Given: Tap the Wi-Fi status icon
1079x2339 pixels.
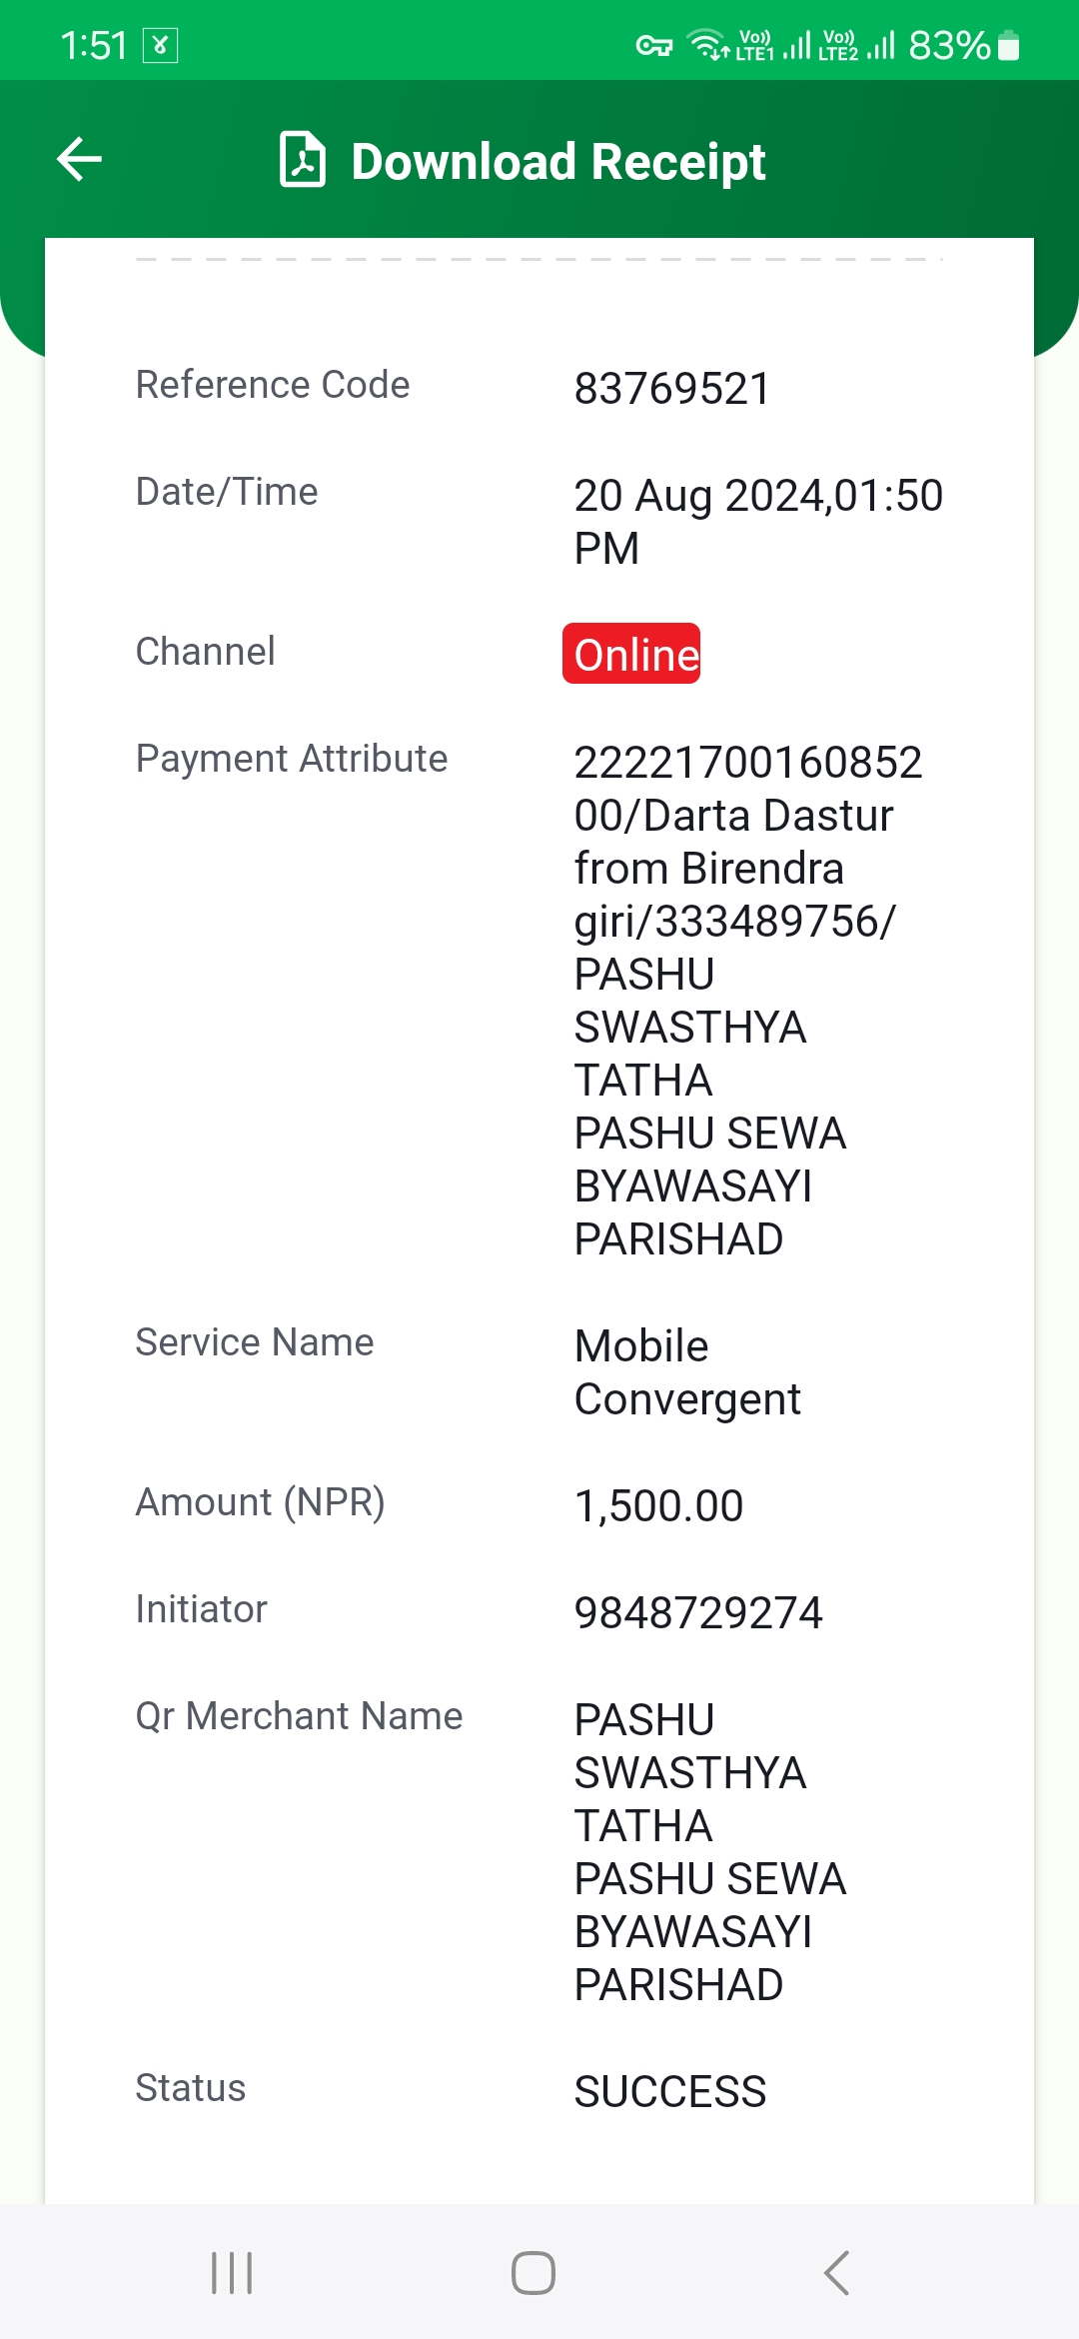Looking at the screenshot, I should coord(708,45).
